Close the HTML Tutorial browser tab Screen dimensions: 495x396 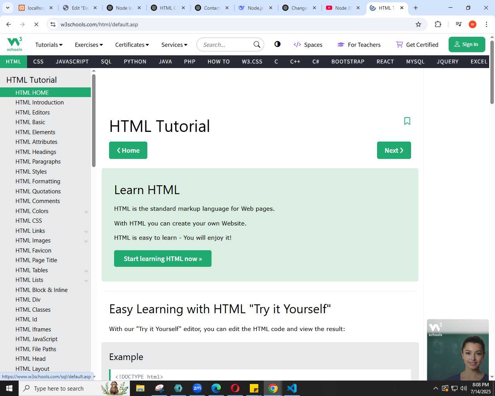coord(401,8)
